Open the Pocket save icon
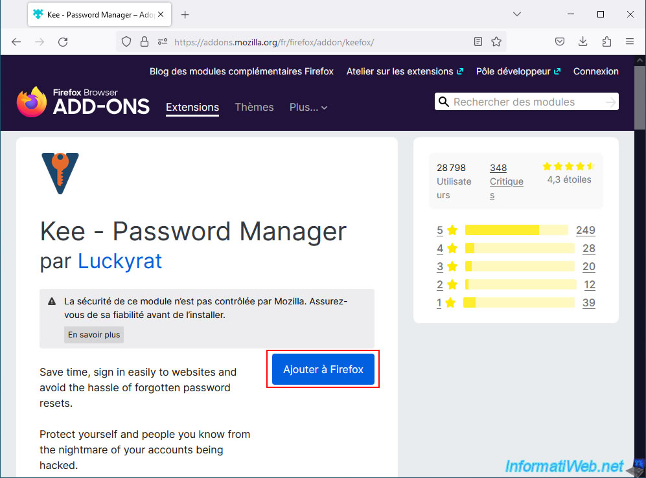Image resolution: width=646 pixels, height=478 pixels. click(559, 41)
